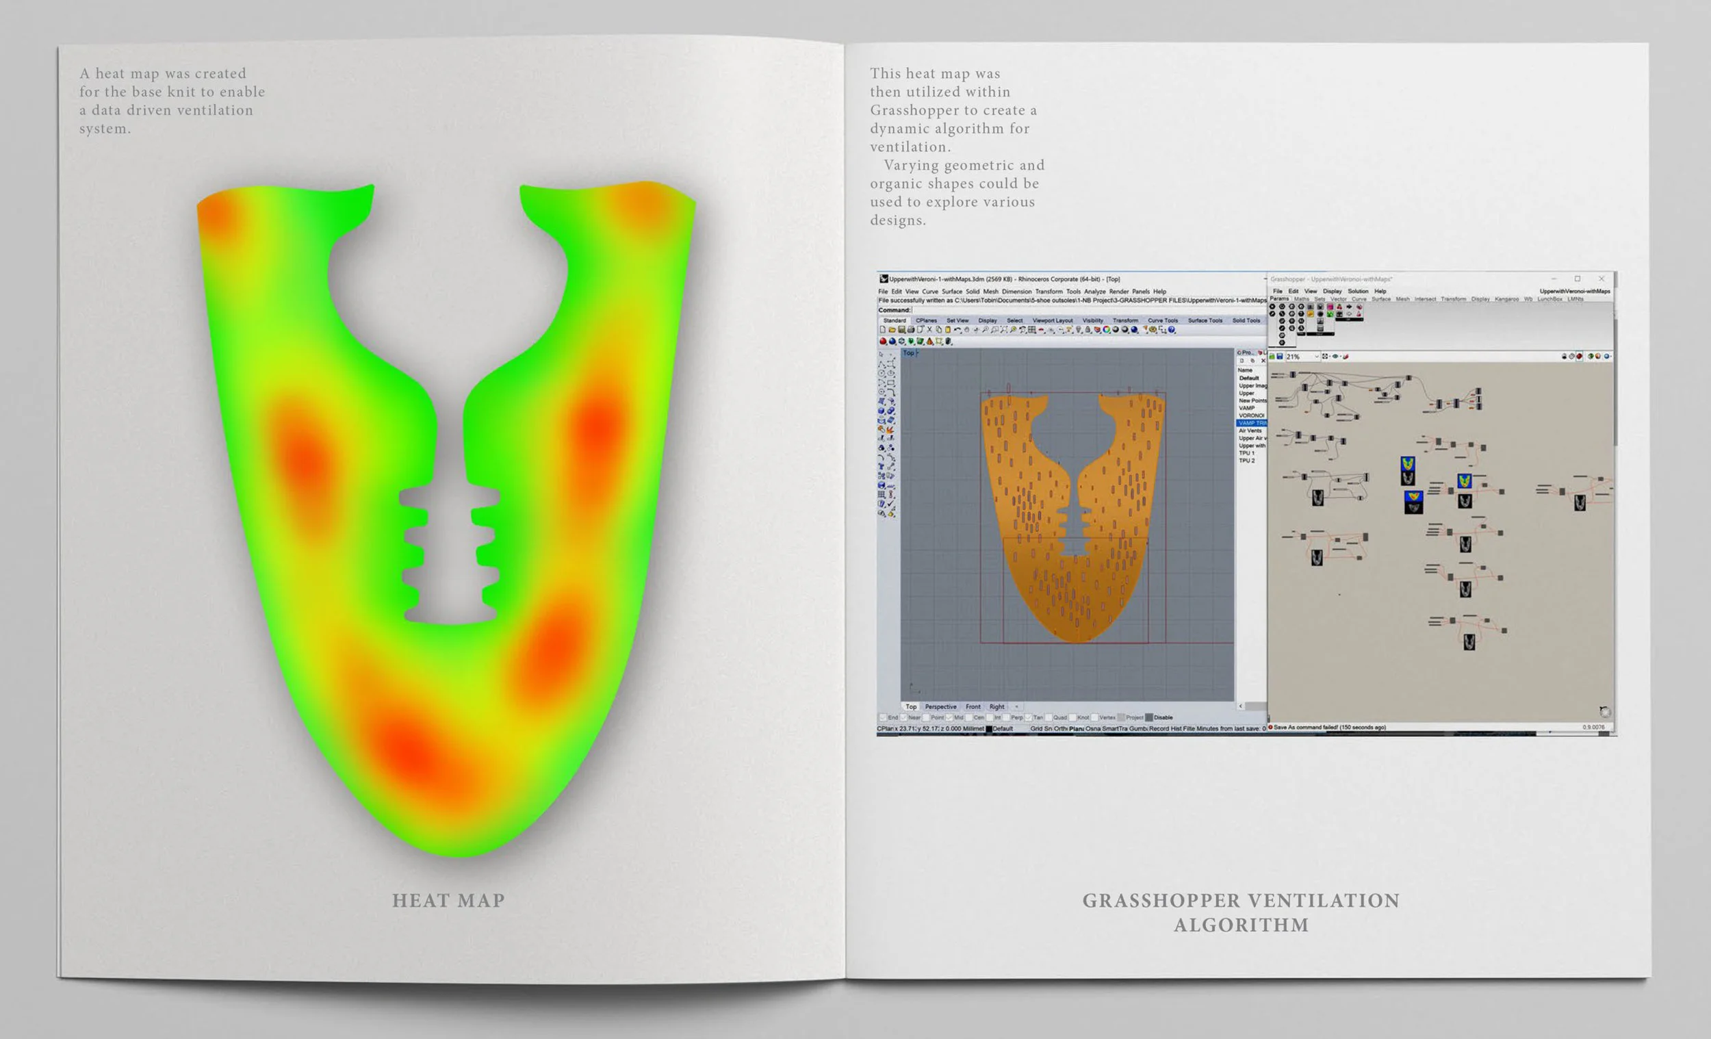Click the Paste clipboard icon in Rhino's toolbar
1711x1039 pixels.
[x=948, y=330]
